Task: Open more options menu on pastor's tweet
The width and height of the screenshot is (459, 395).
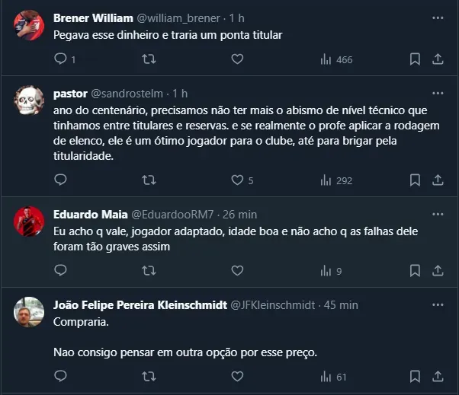Action: 438,93
